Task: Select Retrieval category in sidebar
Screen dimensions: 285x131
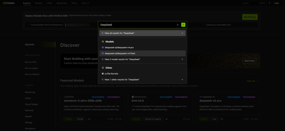Action: click(x=29, y=111)
